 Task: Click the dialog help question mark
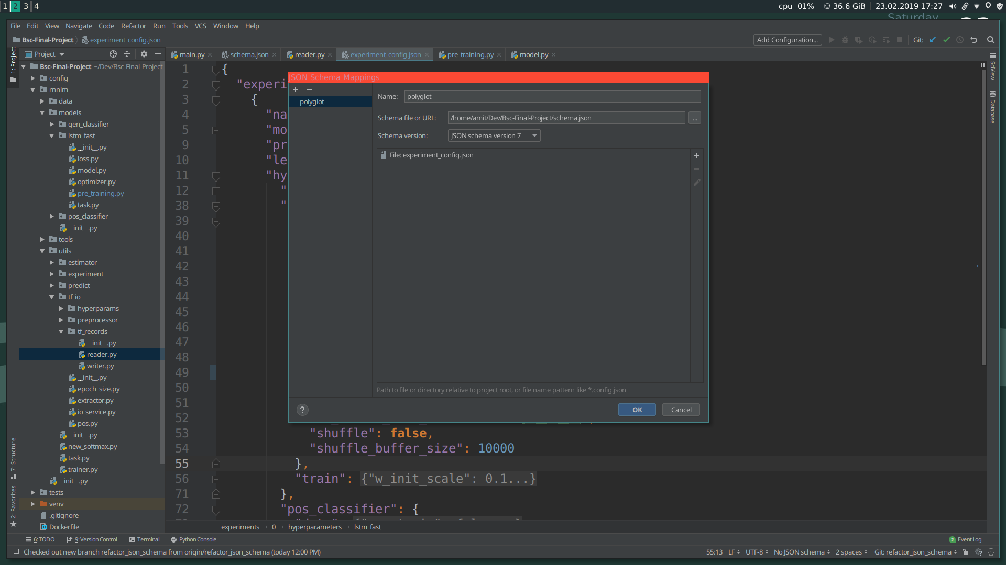coord(302,410)
